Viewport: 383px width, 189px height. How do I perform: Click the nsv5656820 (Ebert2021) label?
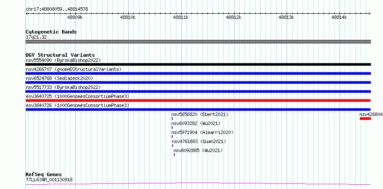click(x=200, y=114)
